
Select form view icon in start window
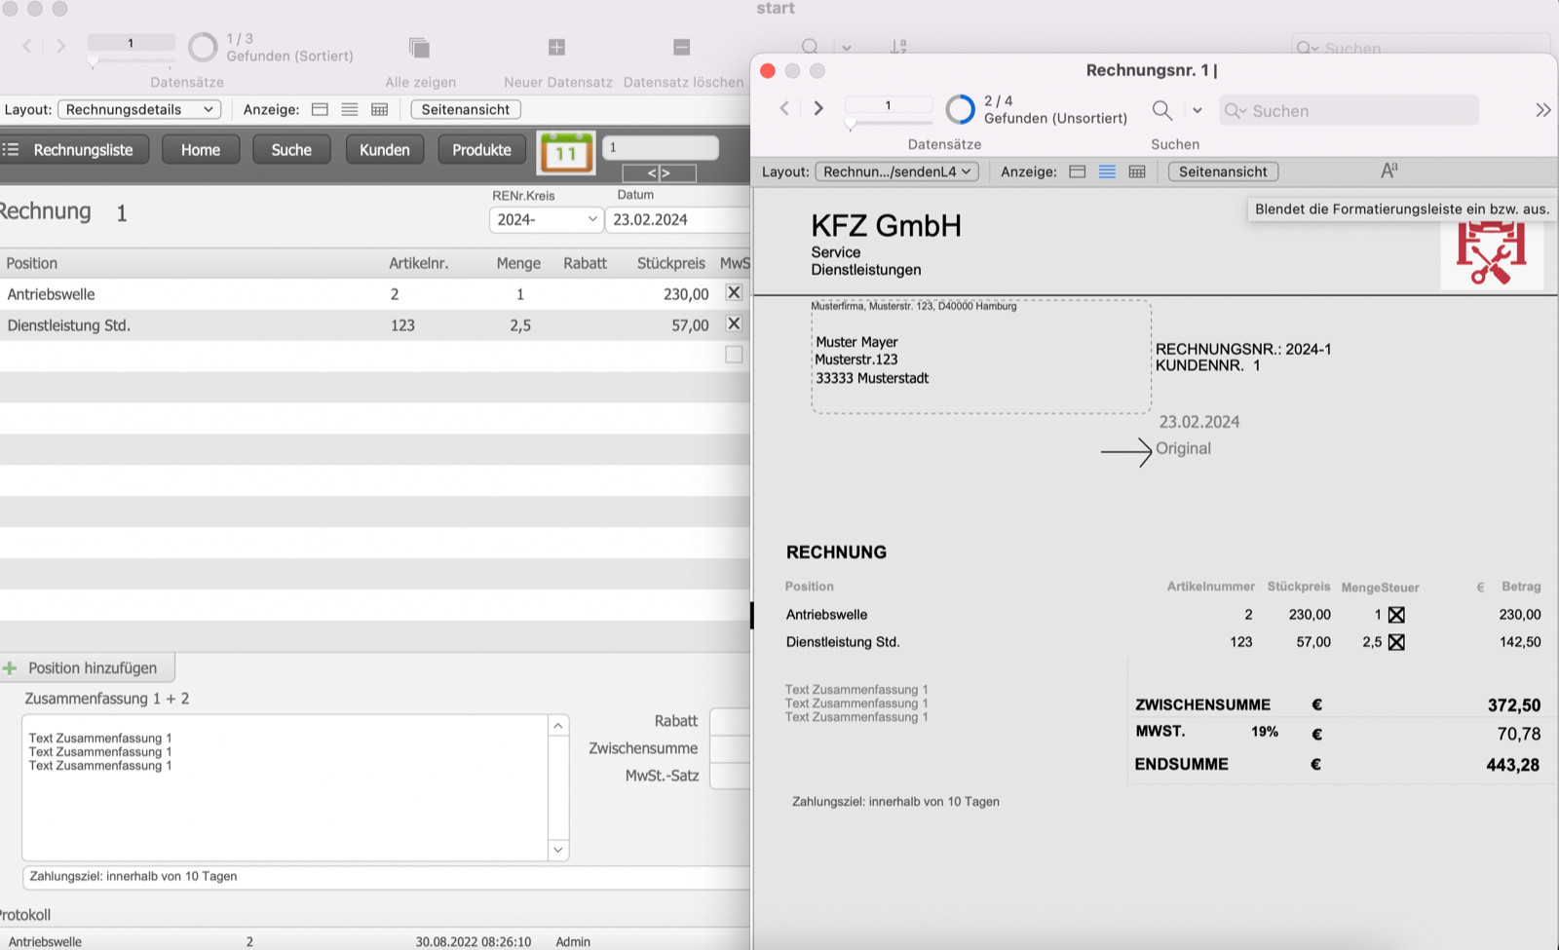click(x=320, y=109)
